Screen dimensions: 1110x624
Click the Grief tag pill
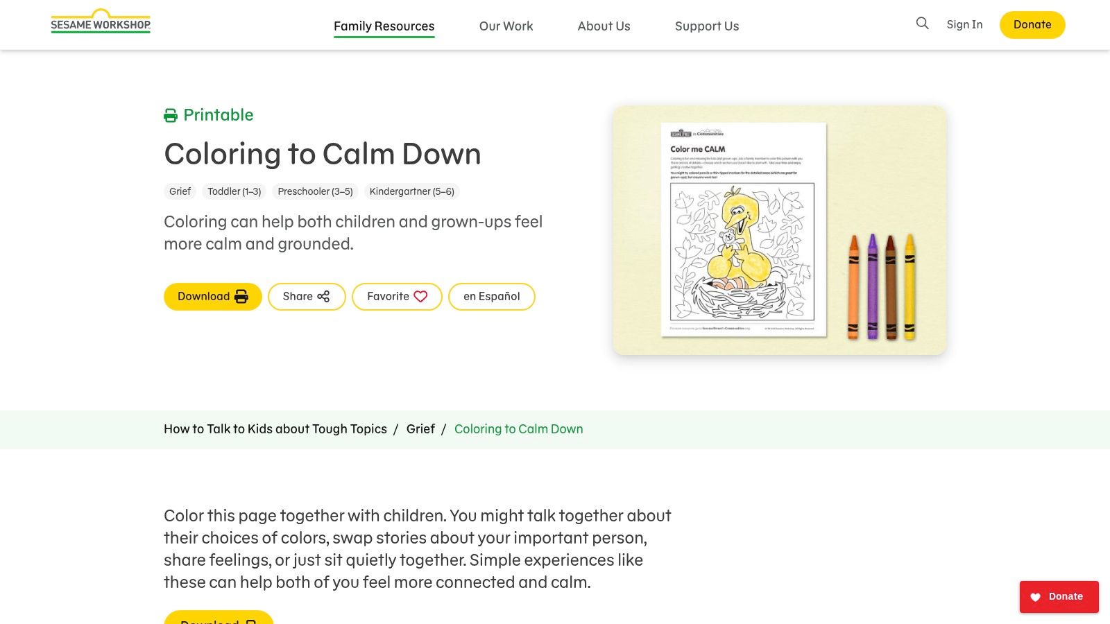180,191
